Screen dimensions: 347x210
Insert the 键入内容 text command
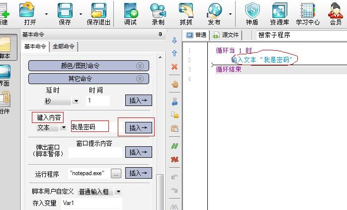pyautogui.click(x=139, y=127)
